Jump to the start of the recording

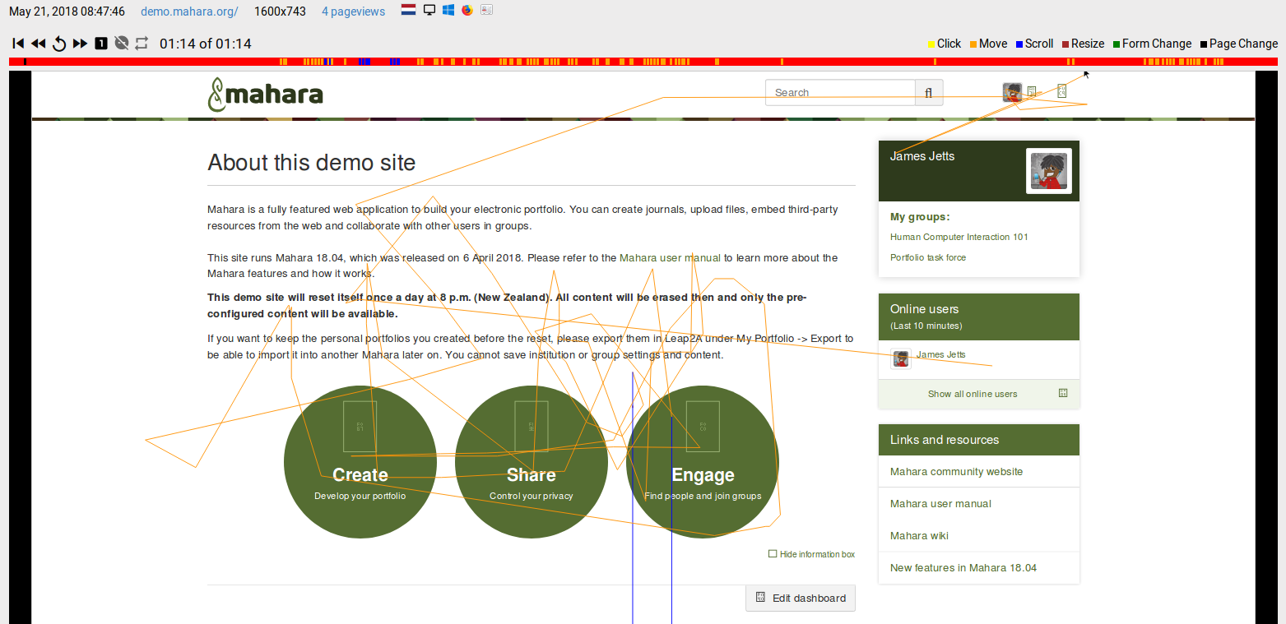pyautogui.click(x=18, y=44)
